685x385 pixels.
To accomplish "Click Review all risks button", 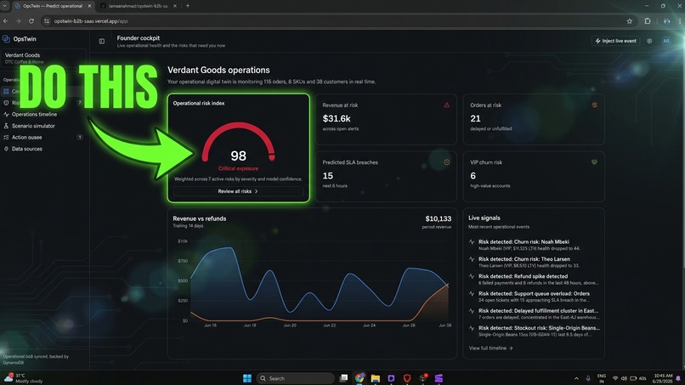I will tap(238, 191).
